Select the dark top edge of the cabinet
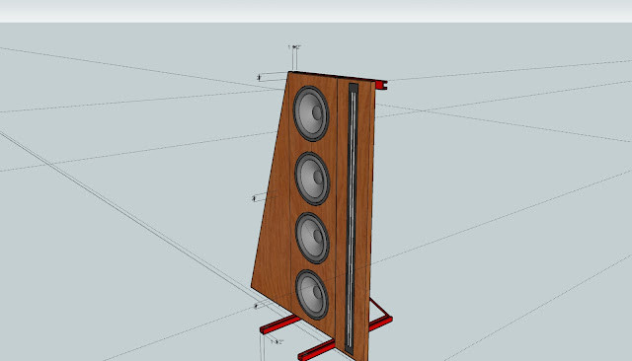 [332, 77]
